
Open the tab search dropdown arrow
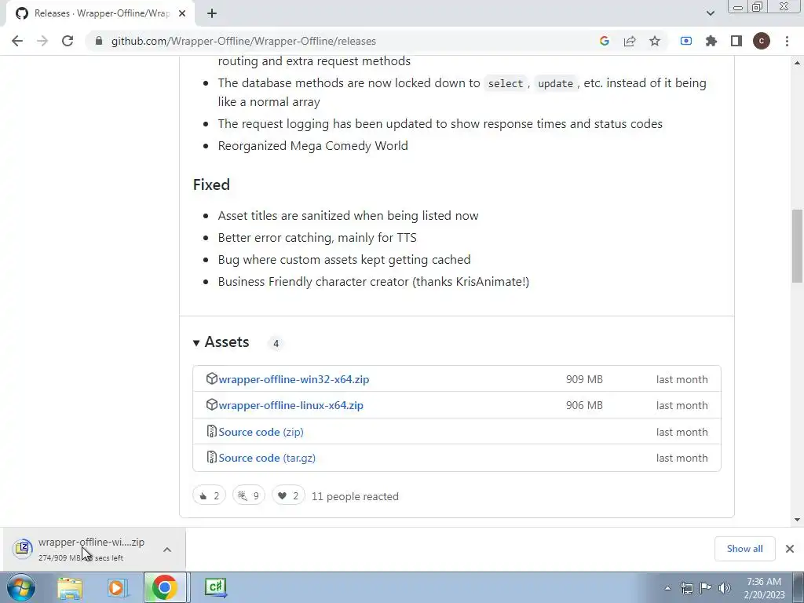[x=710, y=13]
